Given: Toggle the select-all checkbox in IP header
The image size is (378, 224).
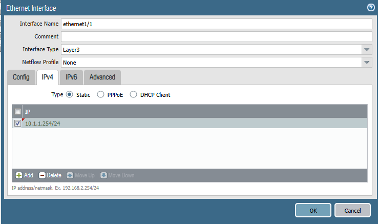Looking at the screenshot, I should (x=17, y=112).
